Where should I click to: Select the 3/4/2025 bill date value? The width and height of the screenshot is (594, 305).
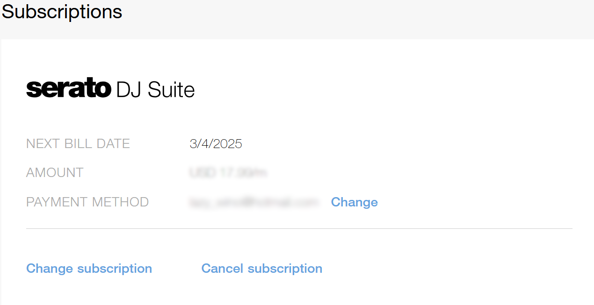tap(216, 144)
